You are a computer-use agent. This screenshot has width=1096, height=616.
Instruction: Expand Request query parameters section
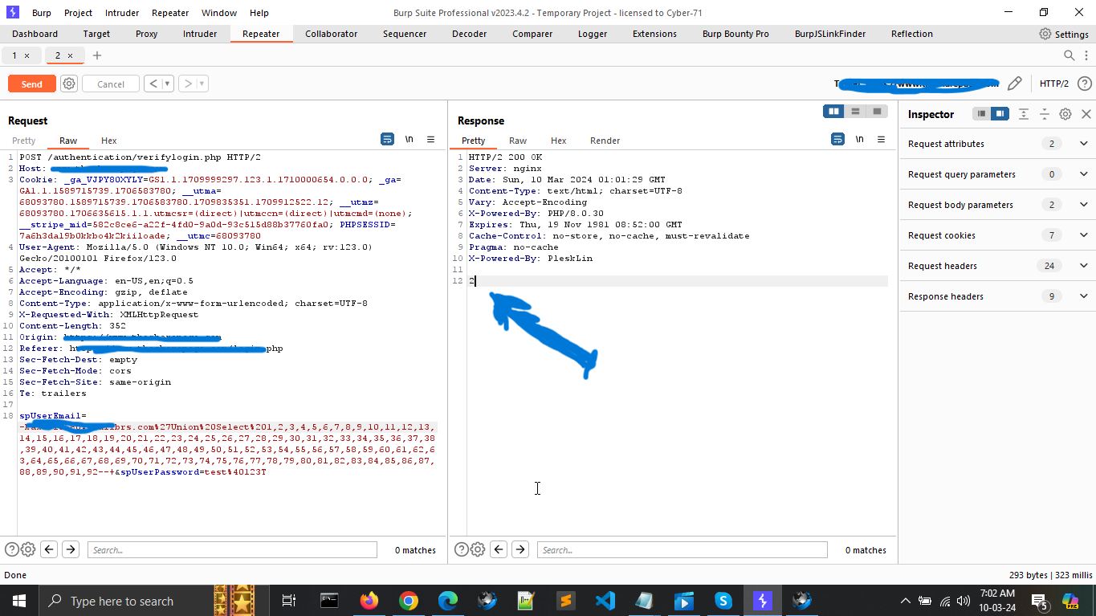1083,174
